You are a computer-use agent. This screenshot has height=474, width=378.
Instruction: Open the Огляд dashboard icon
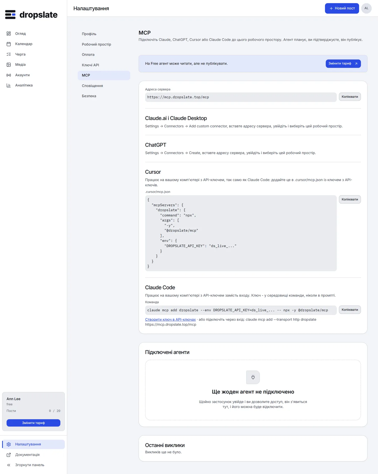point(9,34)
